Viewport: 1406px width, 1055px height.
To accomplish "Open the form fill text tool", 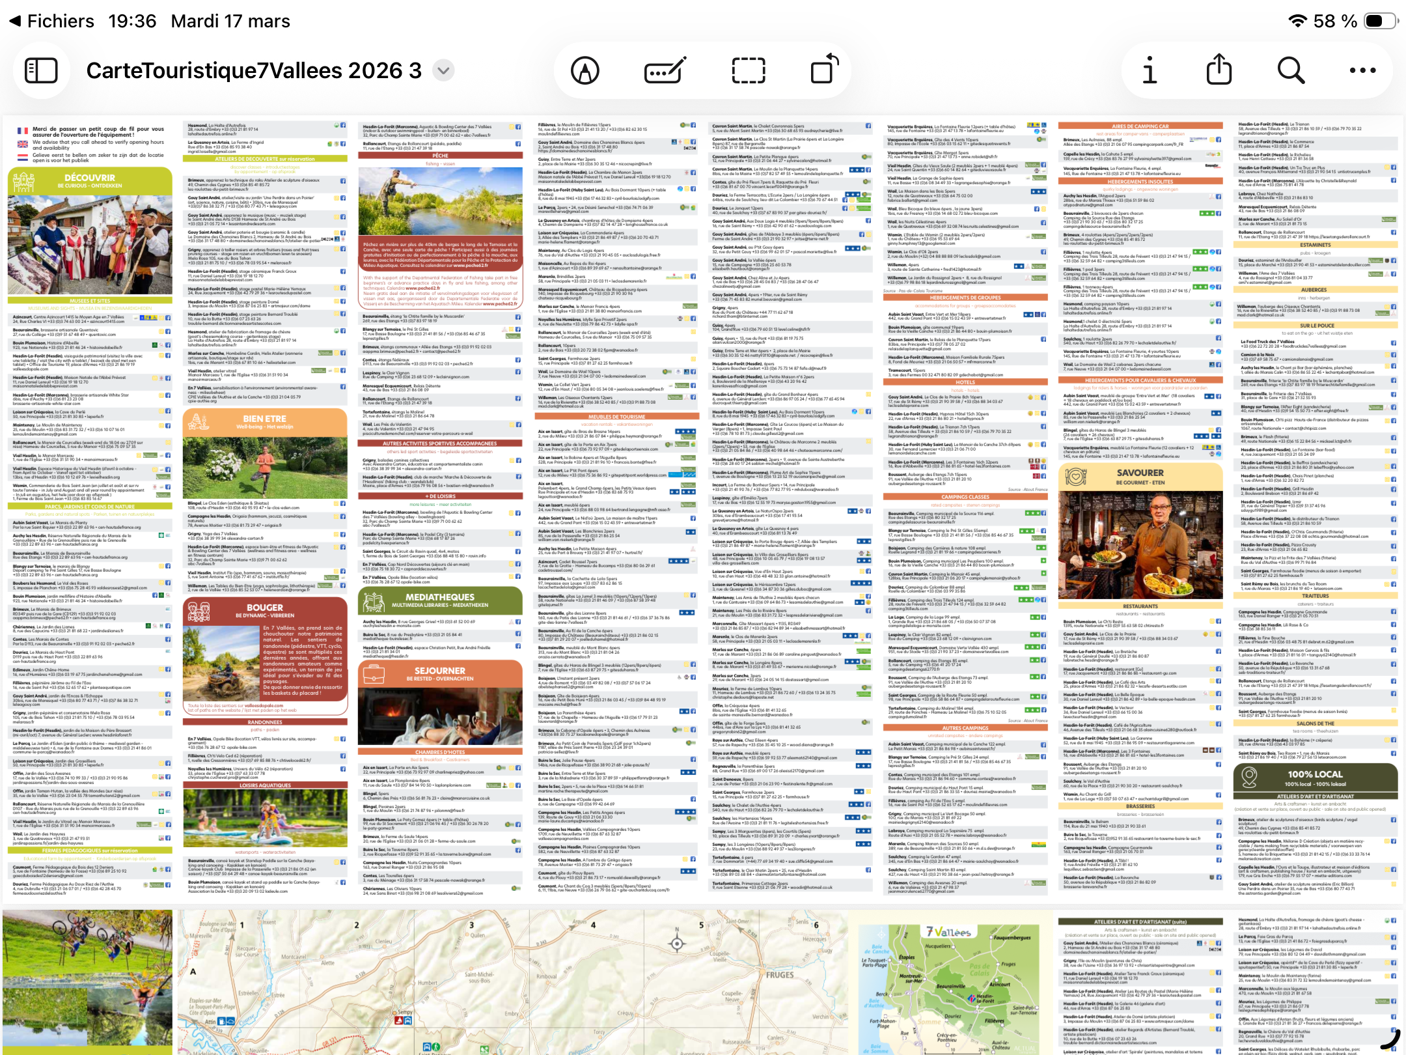I will (664, 70).
